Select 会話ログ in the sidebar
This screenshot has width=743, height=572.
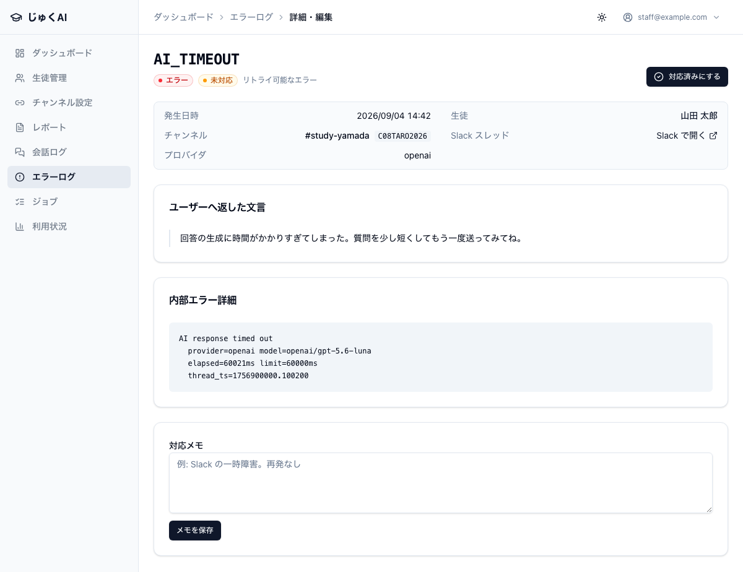click(x=69, y=152)
